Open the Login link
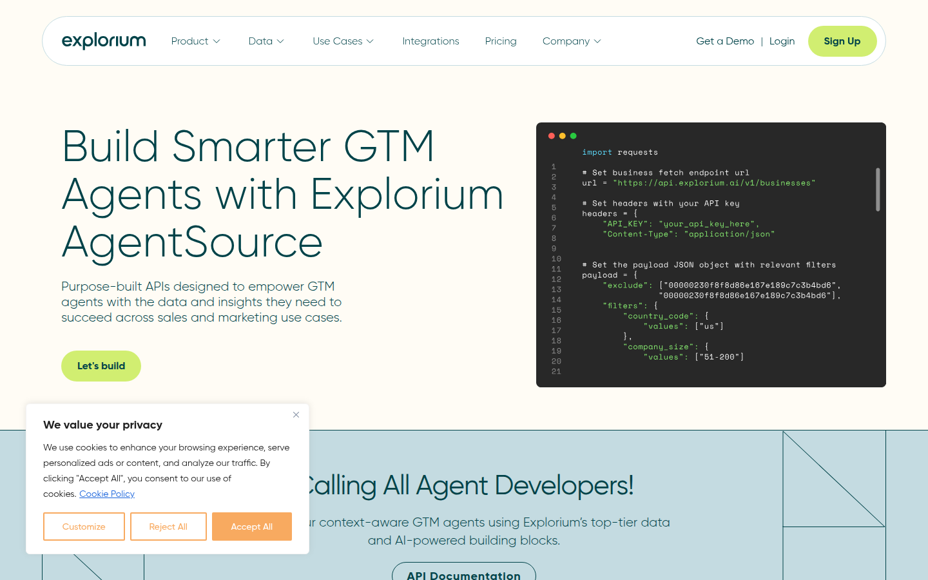This screenshot has width=928, height=580. (x=782, y=41)
